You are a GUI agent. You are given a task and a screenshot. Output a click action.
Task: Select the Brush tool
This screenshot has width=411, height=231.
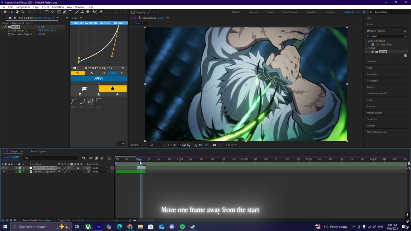[x=77, y=12]
